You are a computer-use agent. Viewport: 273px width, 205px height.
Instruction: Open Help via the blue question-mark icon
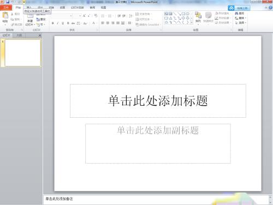tap(270, 8)
